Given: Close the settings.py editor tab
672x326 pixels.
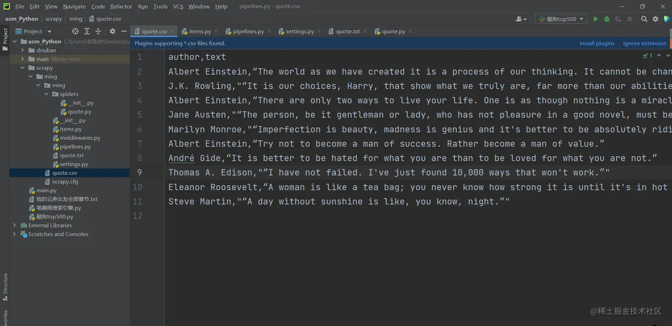Looking at the screenshot, I should (319, 31).
